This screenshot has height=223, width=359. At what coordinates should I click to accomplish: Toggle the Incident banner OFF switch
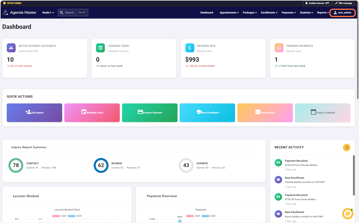[x=317, y=3]
